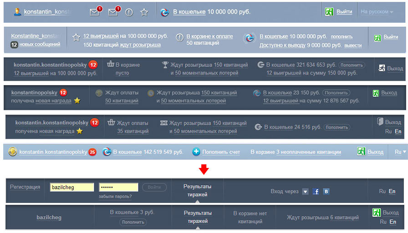Click trophy icon beside Ждут розыгрыша in third bar
This screenshot has width=408, height=233.
(x=165, y=65)
